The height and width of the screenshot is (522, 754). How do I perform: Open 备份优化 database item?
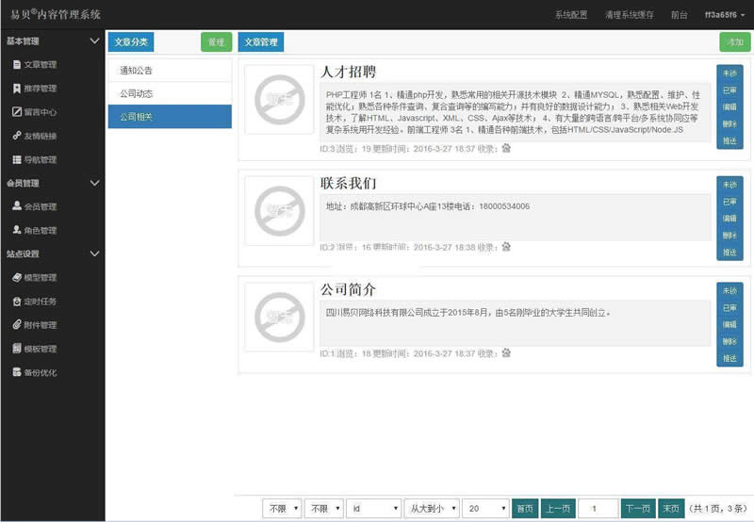[x=40, y=372]
